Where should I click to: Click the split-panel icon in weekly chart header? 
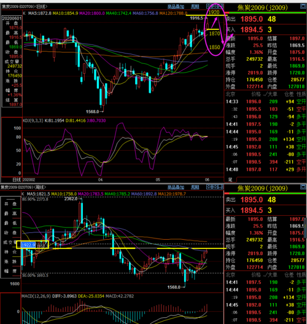click(220, 187)
